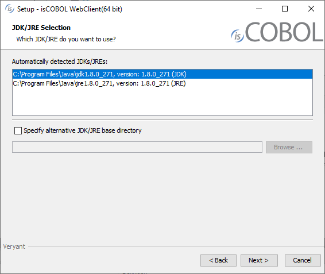Cancel the installation setup

[303, 260]
